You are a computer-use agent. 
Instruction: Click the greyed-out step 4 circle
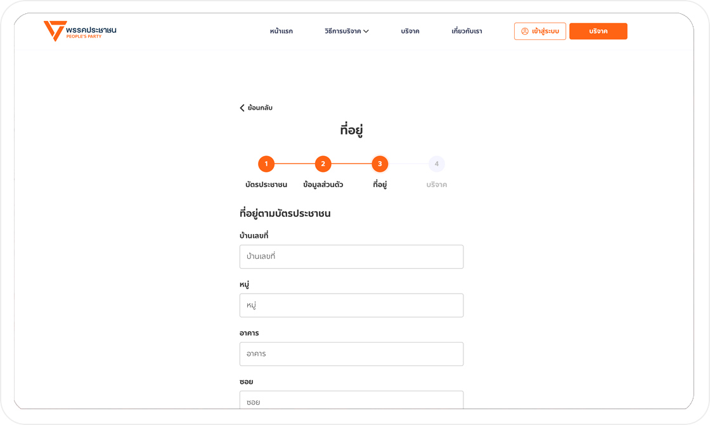[436, 164]
